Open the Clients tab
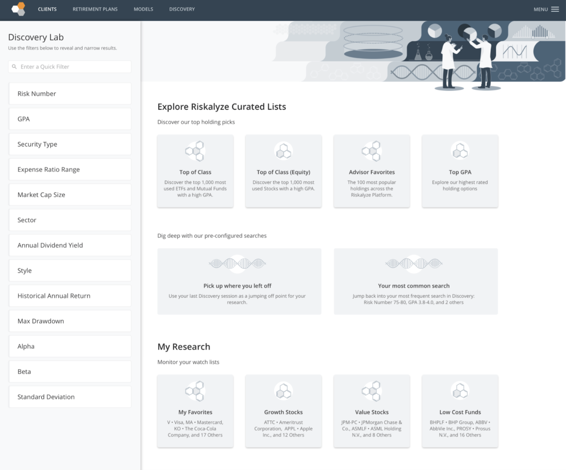Viewport: 566px width, 470px height. click(47, 9)
